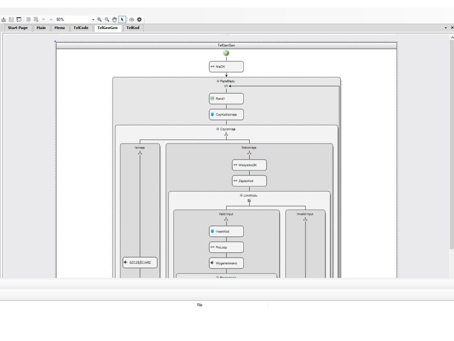Click the up chevron toolbar icon
This screenshot has width=454, height=341.
[x=51, y=20]
